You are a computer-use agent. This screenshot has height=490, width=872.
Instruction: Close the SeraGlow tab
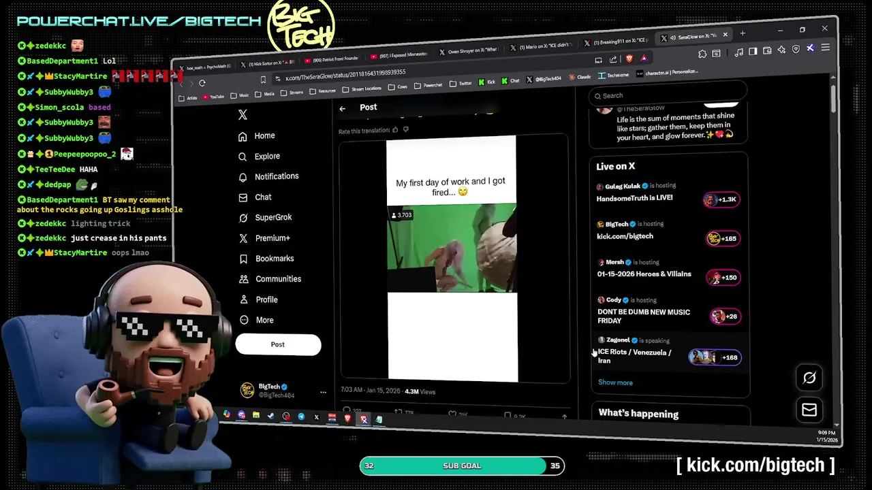[x=726, y=35]
